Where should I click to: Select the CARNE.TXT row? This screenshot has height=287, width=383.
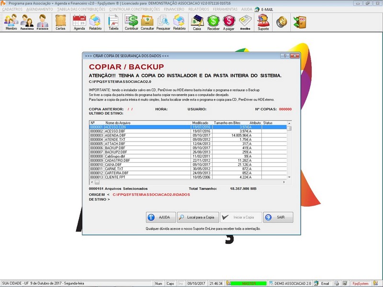click(188, 169)
